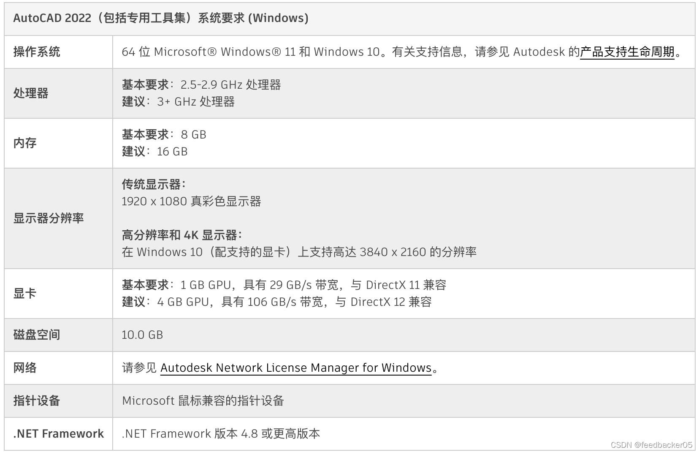Open Autodesk Network License Manager for Windows link
This screenshot has width=699, height=452.
pyautogui.click(x=296, y=368)
